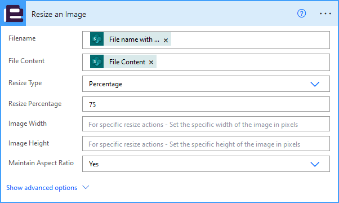Select the 'File name with ...' dynamic token

click(x=134, y=39)
